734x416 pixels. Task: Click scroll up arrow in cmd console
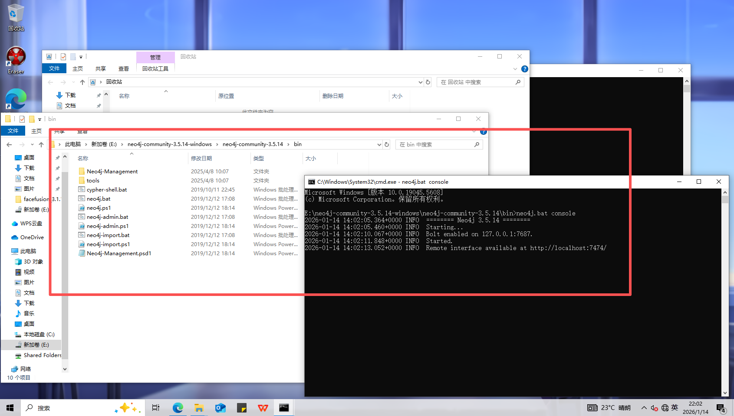(725, 192)
